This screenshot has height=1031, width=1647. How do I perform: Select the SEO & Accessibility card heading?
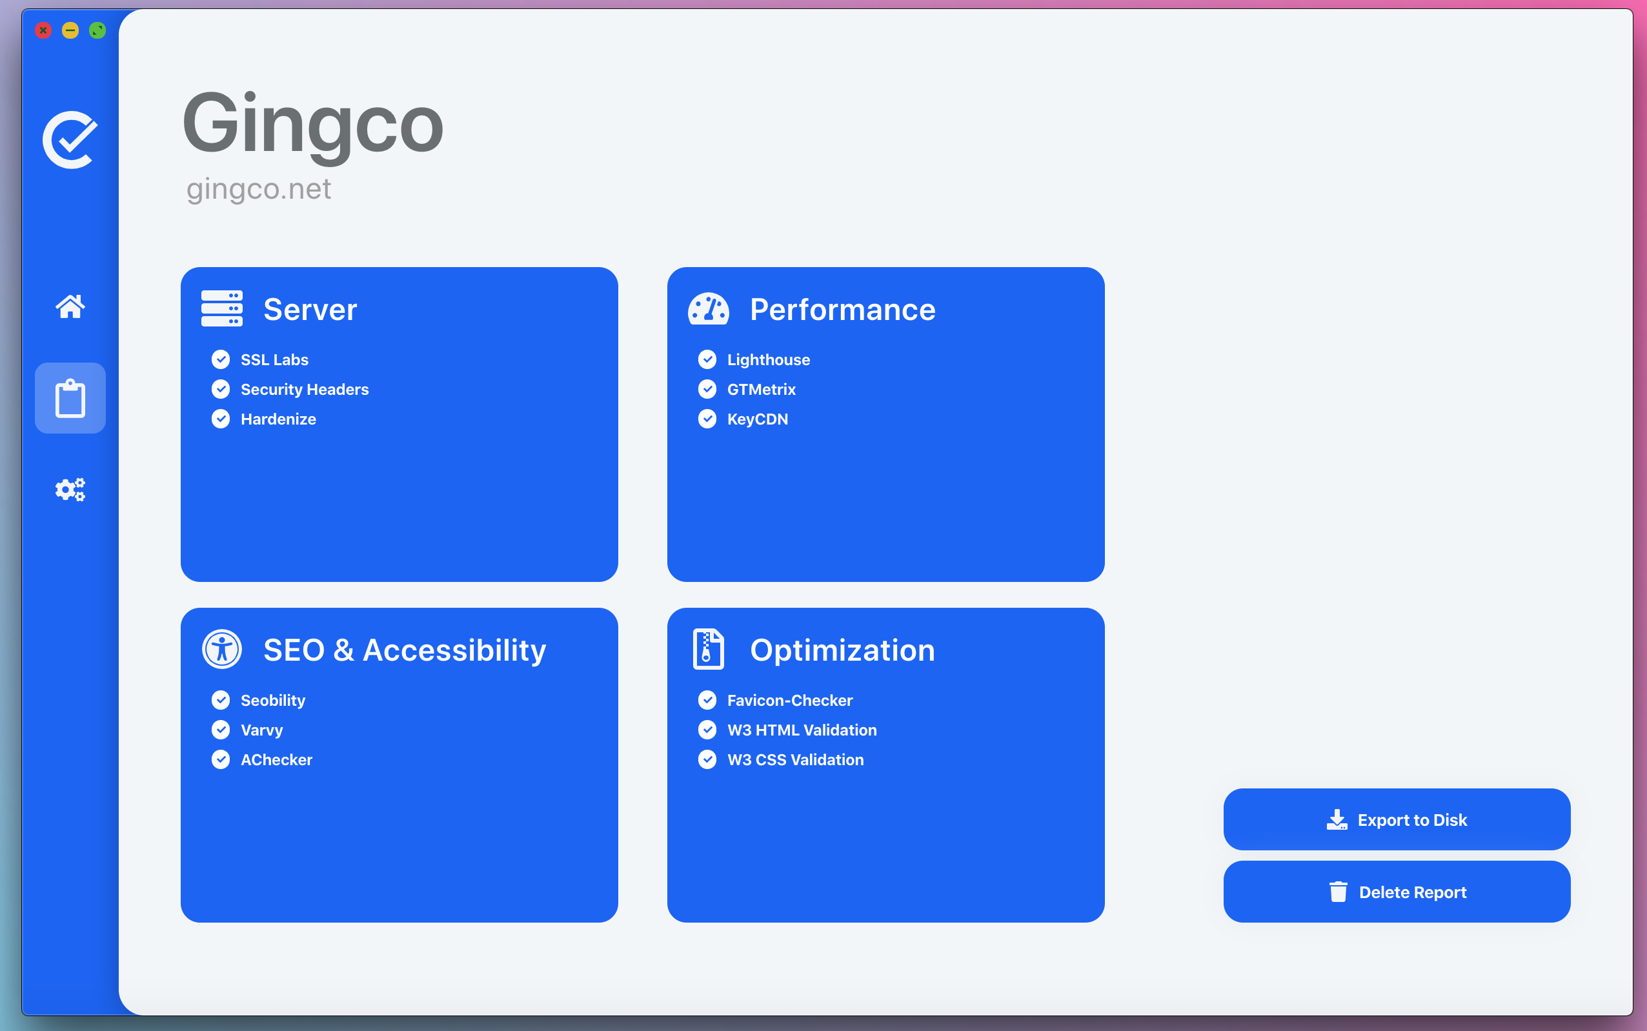405,650
